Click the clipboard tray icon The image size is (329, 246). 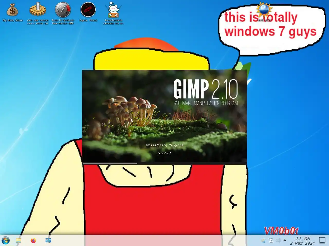(x=263, y=240)
